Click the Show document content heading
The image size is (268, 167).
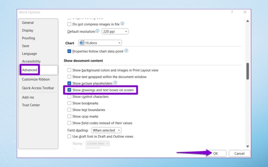83,61
